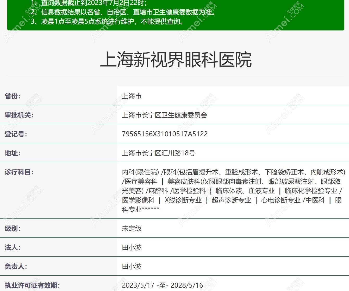Select the 地址 label
Viewport: 349px width, 291px height.
[x=13, y=153]
